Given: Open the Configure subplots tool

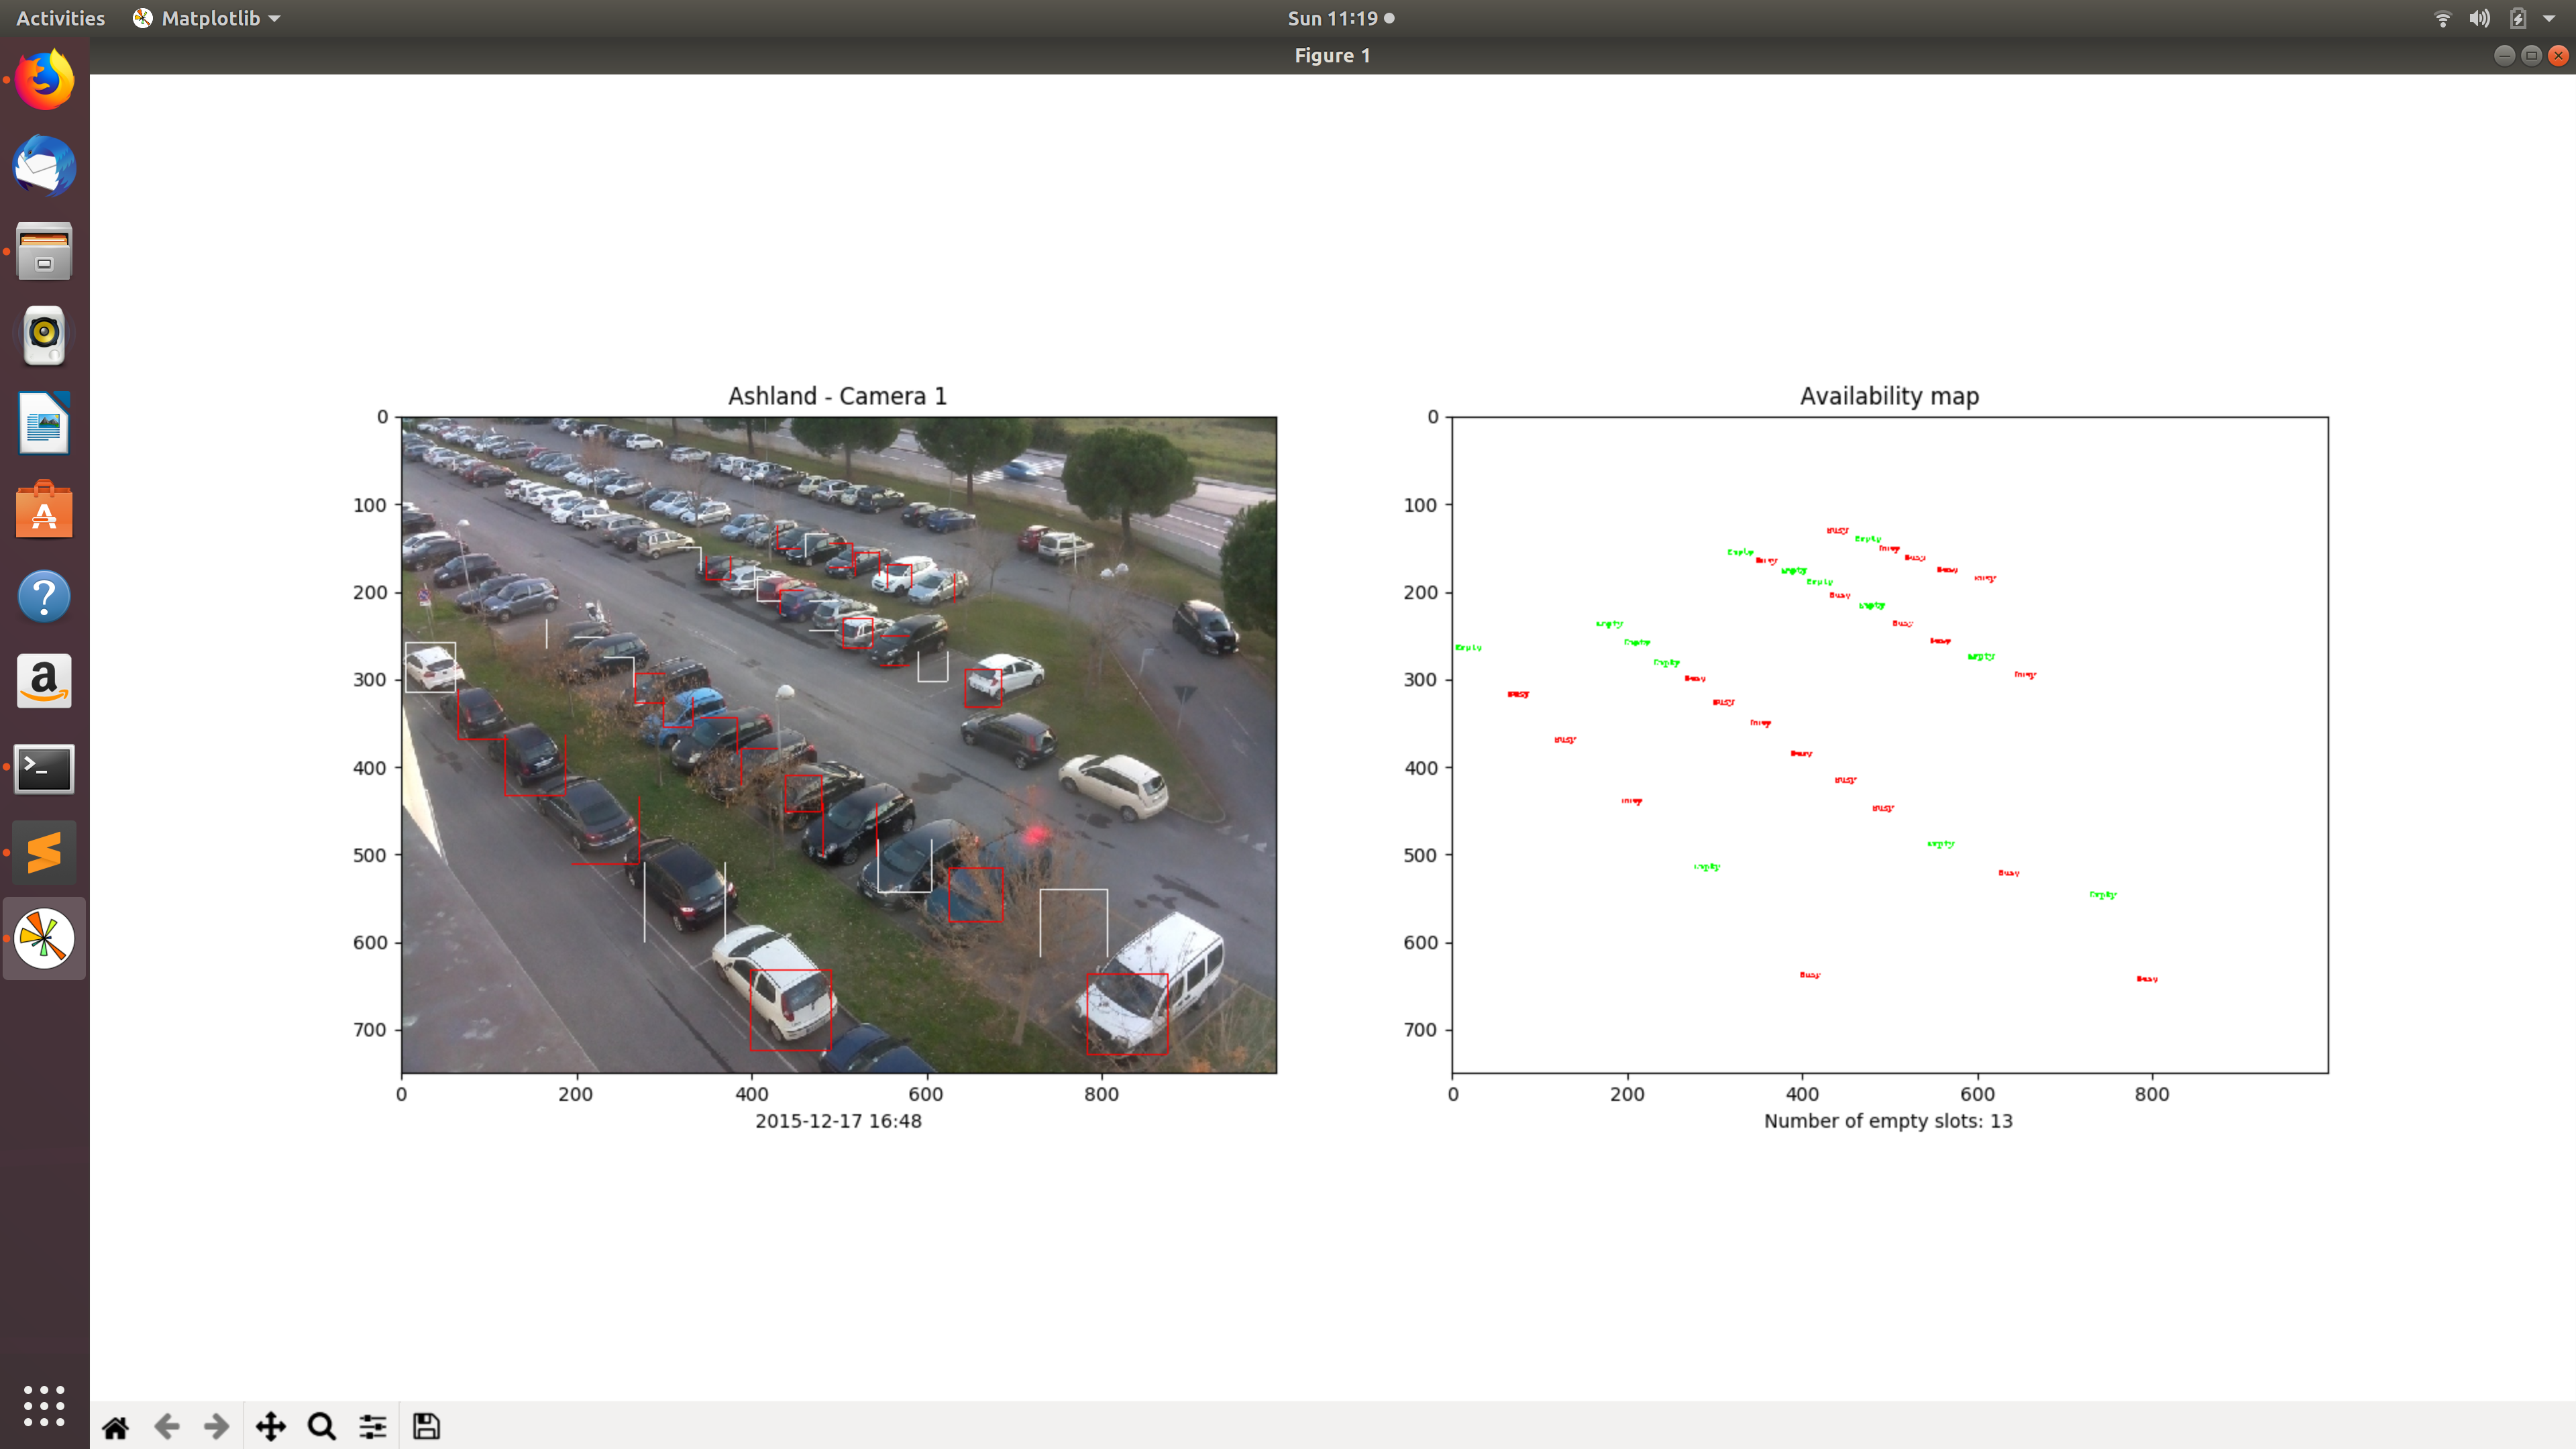Looking at the screenshot, I should pyautogui.click(x=373, y=1426).
